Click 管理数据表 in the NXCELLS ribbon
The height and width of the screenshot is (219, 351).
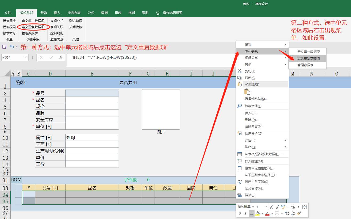pyautogui.click(x=30, y=33)
